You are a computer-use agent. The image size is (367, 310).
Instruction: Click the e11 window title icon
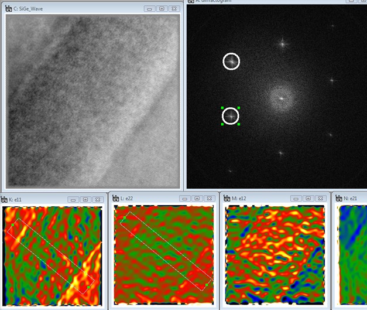tap(6, 199)
